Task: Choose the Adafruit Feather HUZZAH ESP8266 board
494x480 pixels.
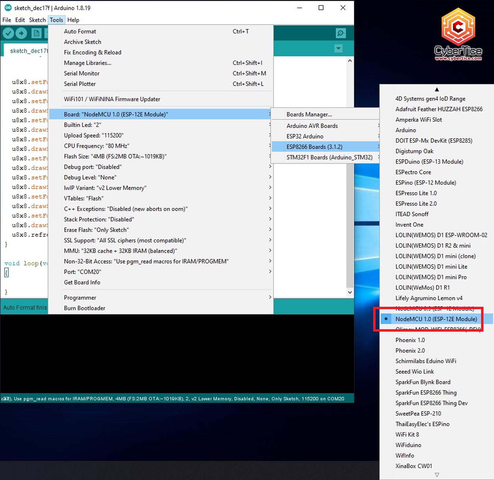Action: [439, 109]
